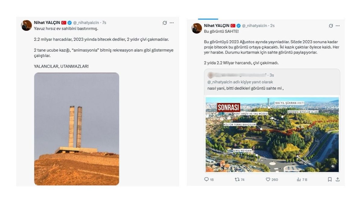This screenshot has height=203, width=362.
Task: Share the right tweet via share icon
Action: 338,180
